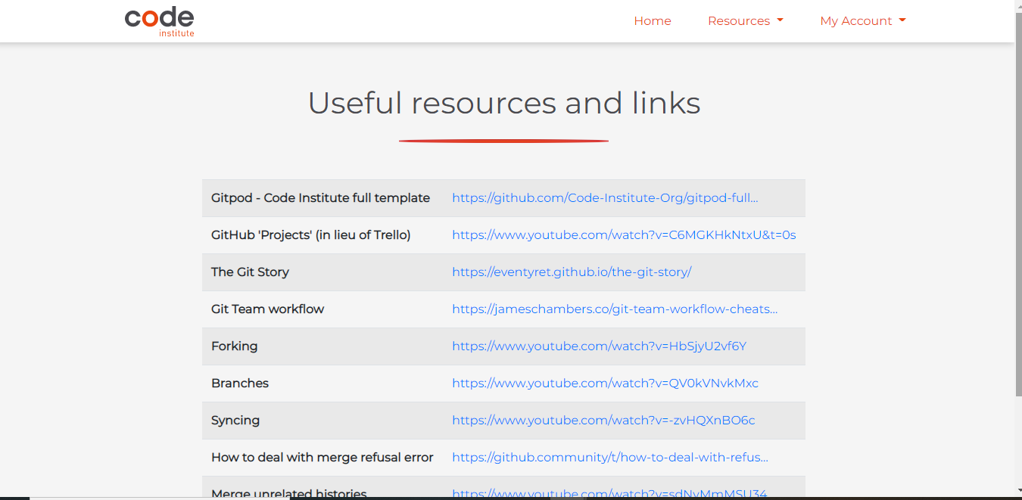
Task: Go to the Home page
Action: coord(653,21)
